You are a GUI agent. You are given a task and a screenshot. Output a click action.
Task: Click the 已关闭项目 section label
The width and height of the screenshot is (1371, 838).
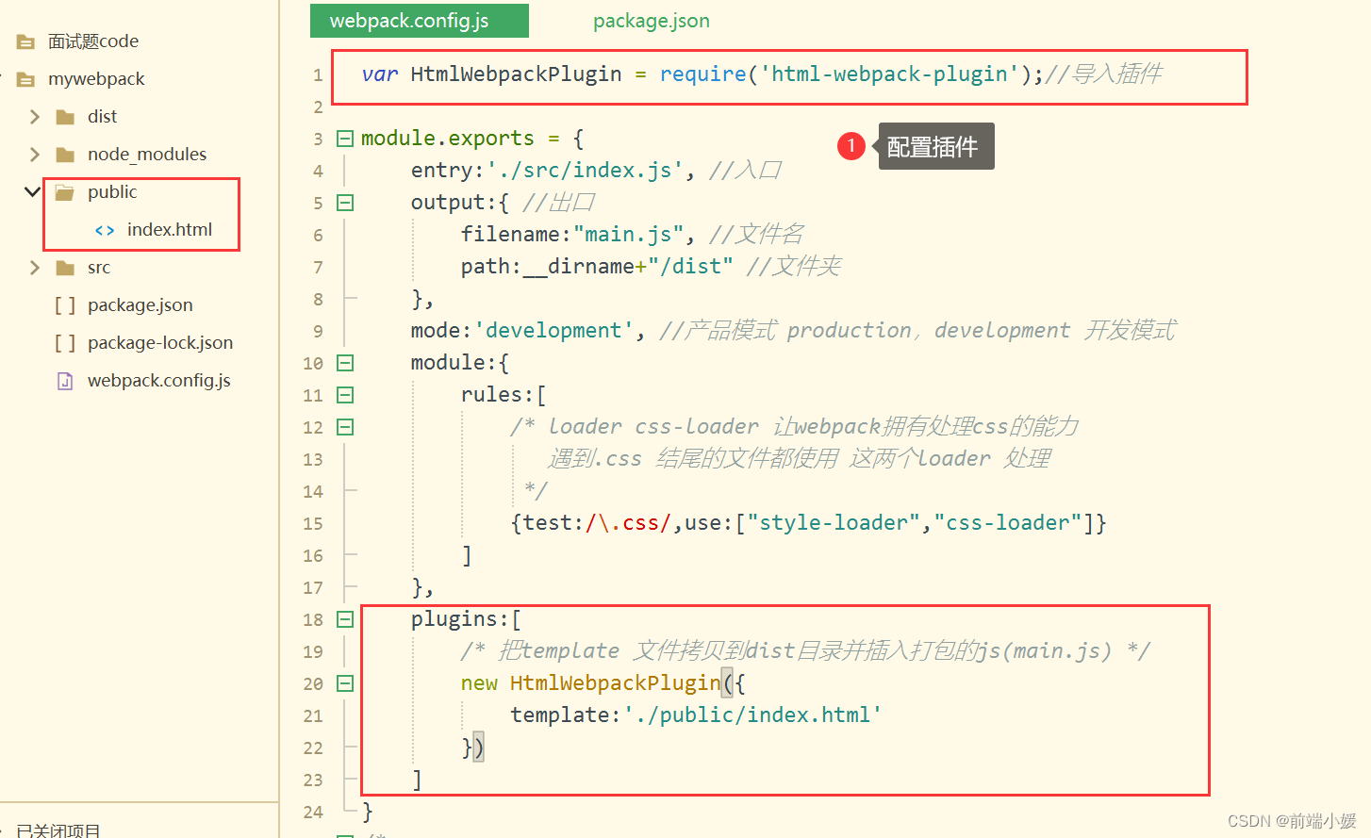tap(58, 830)
